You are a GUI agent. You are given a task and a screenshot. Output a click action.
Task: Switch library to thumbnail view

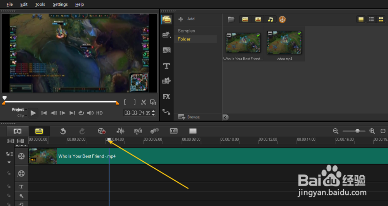point(381,19)
